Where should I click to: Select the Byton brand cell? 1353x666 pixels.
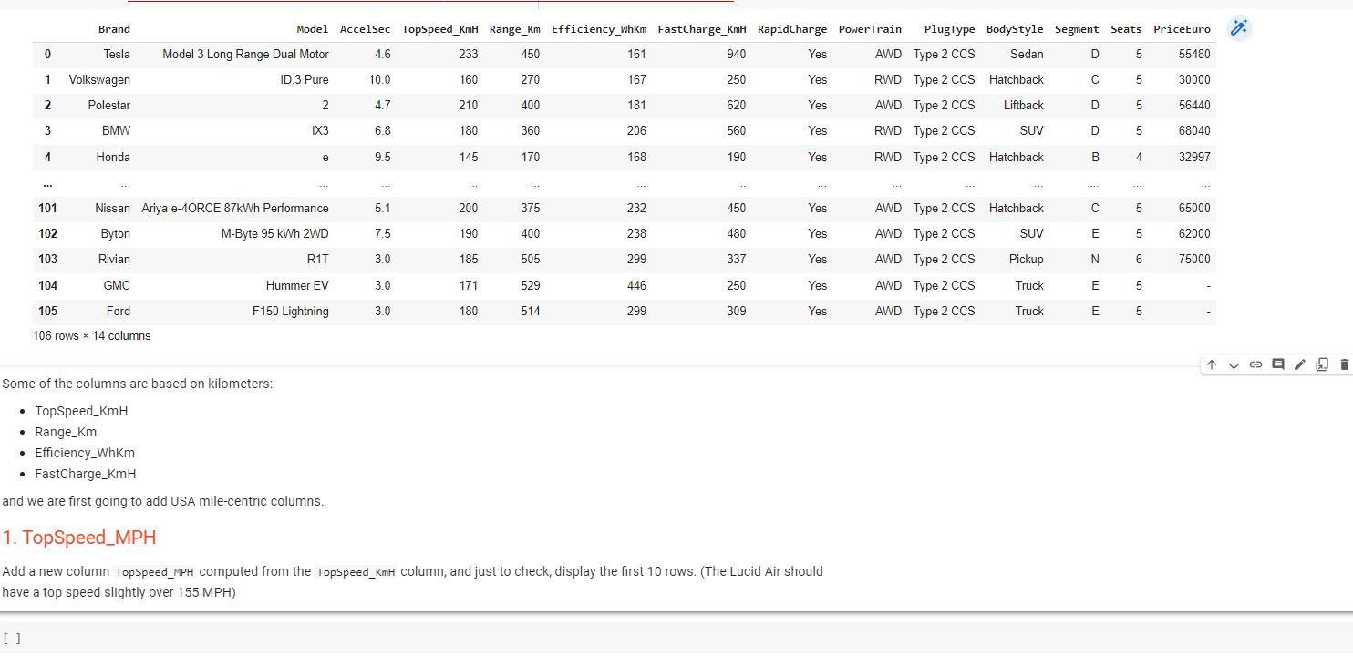pyautogui.click(x=116, y=234)
